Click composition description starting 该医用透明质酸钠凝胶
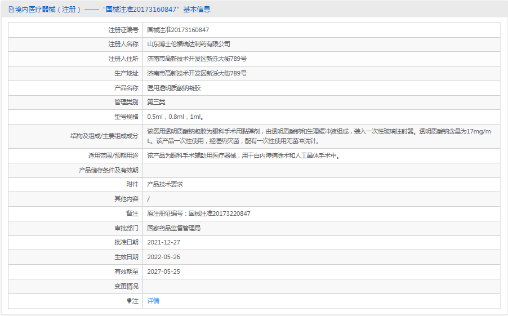508x316 pixels. [x=319, y=136]
